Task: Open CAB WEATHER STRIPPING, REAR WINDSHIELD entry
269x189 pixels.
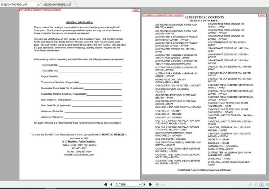Action: tap(174, 134)
